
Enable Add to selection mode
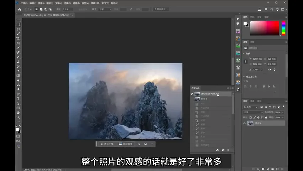(x=41, y=9)
